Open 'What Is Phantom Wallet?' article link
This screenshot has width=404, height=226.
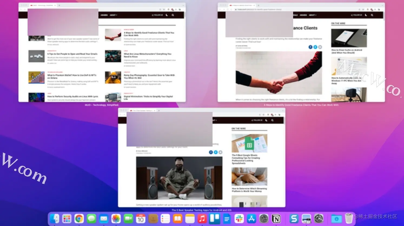coord(72,77)
